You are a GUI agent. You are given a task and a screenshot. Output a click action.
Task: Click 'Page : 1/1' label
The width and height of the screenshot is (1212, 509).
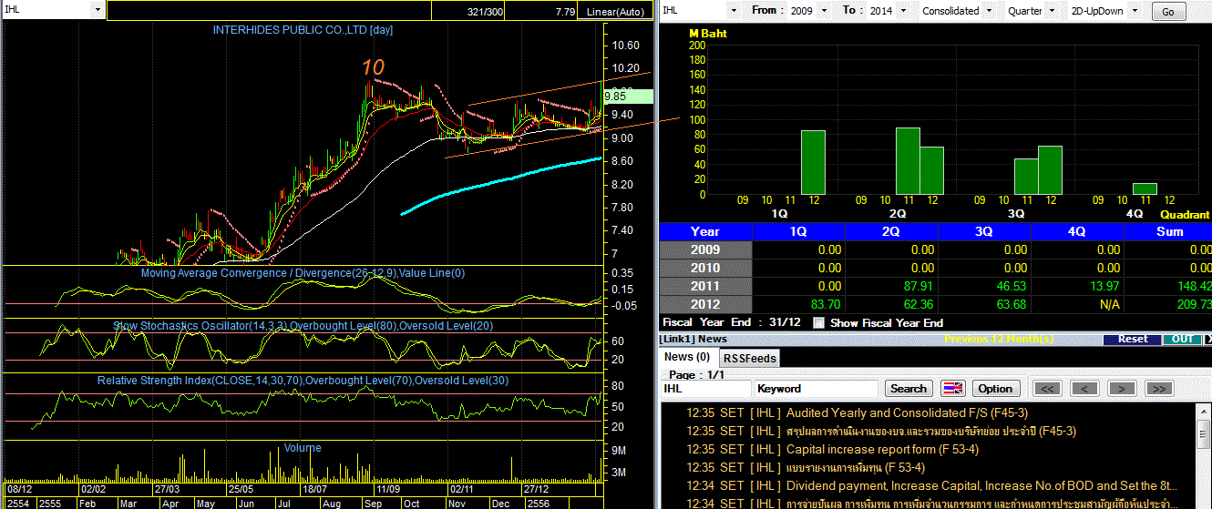coord(697,374)
